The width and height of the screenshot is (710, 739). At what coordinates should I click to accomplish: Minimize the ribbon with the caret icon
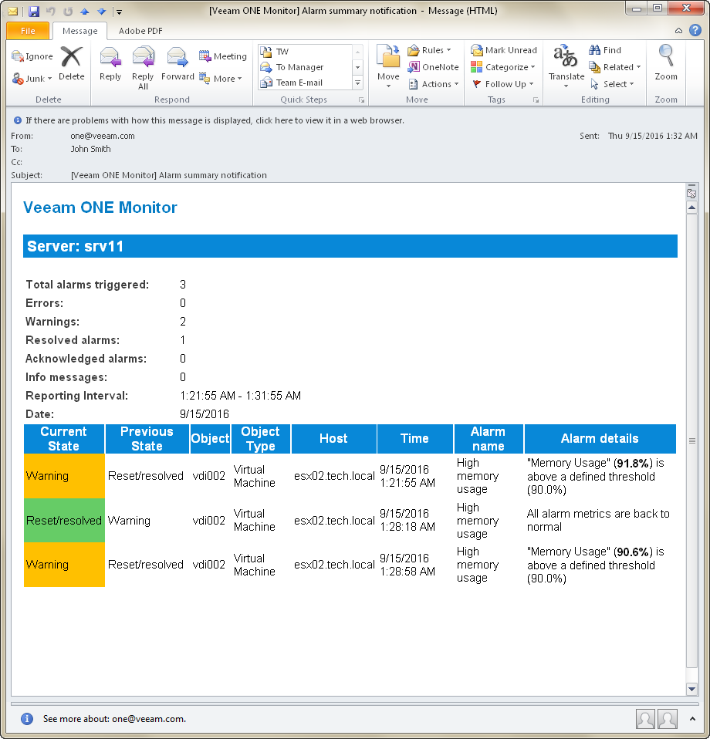(678, 31)
